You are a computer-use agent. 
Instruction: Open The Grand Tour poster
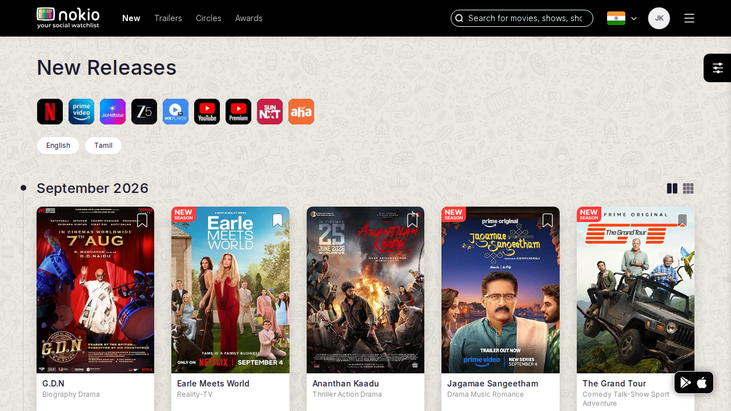coord(636,290)
